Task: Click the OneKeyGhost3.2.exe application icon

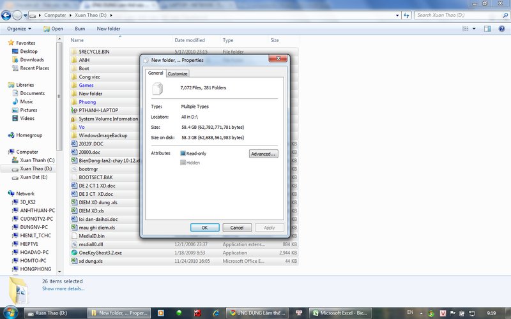Action: [x=74, y=253]
